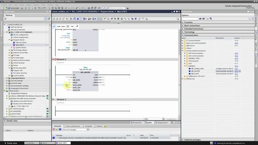Open the Properties inspector tab
The width and height of the screenshot is (258, 145).
pos(136,122)
